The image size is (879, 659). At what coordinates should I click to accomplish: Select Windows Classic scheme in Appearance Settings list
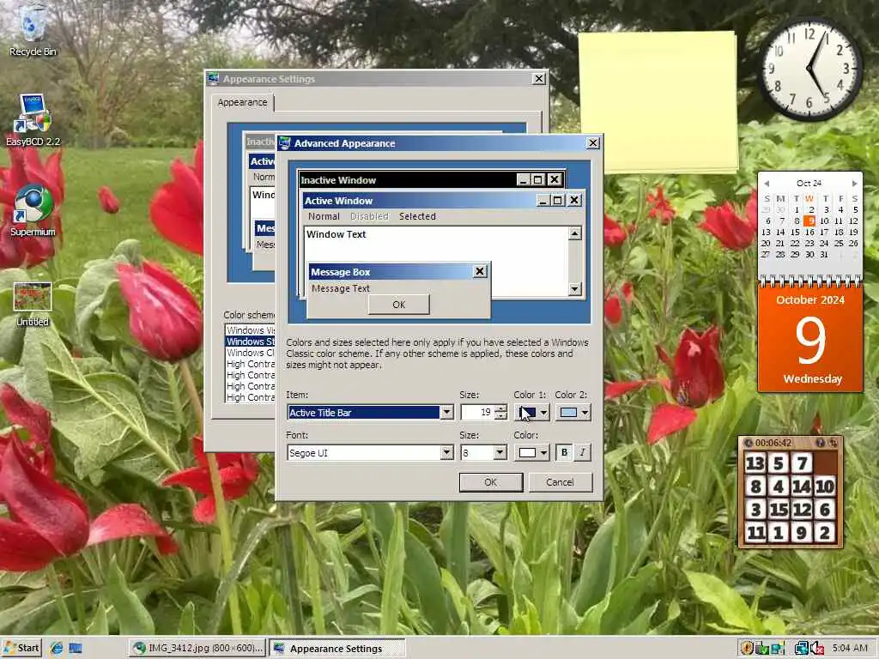250,353
